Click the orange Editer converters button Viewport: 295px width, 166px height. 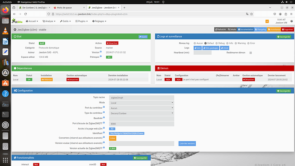(112, 138)
